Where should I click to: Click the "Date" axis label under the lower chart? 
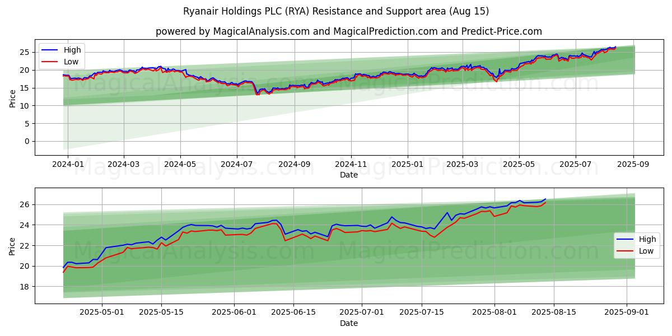click(x=349, y=323)
